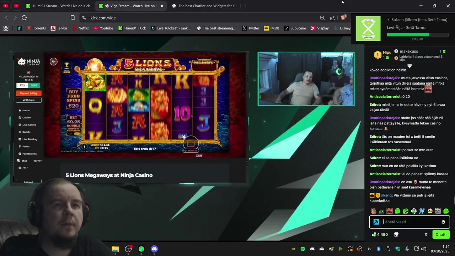
Task: Click the Withdraw button in Ninja Casino
Action: pos(29,100)
